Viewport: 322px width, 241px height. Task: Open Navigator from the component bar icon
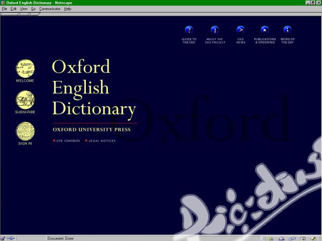click(x=270, y=238)
